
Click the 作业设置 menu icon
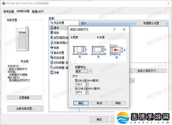coord(52,23)
